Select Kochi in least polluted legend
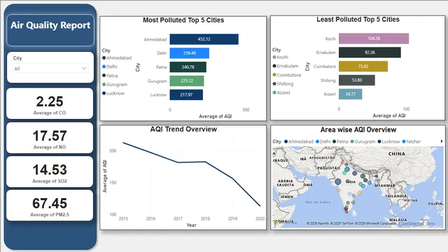448x252 pixels. click(280, 57)
